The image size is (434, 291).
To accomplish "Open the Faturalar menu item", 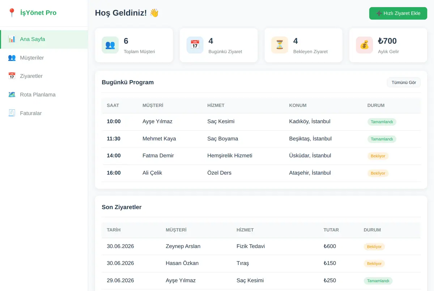I will click(x=44, y=113).
